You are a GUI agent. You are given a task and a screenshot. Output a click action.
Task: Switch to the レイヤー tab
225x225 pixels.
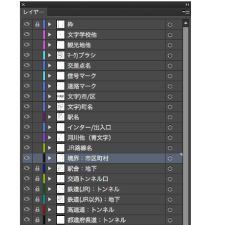click(x=34, y=12)
